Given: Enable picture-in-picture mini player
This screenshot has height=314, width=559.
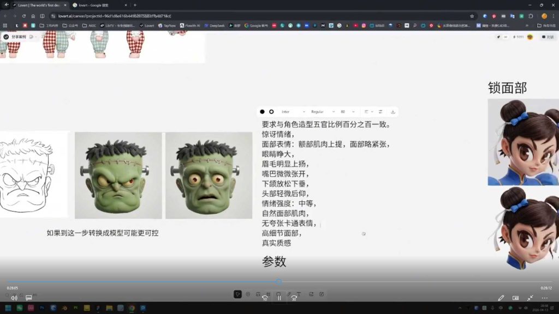Looking at the screenshot, I should (x=515, y=298).
